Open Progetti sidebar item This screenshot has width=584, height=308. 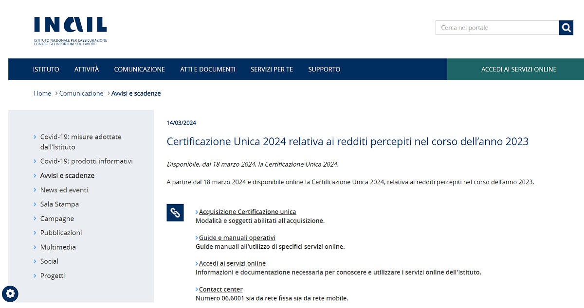pos(53,276)
